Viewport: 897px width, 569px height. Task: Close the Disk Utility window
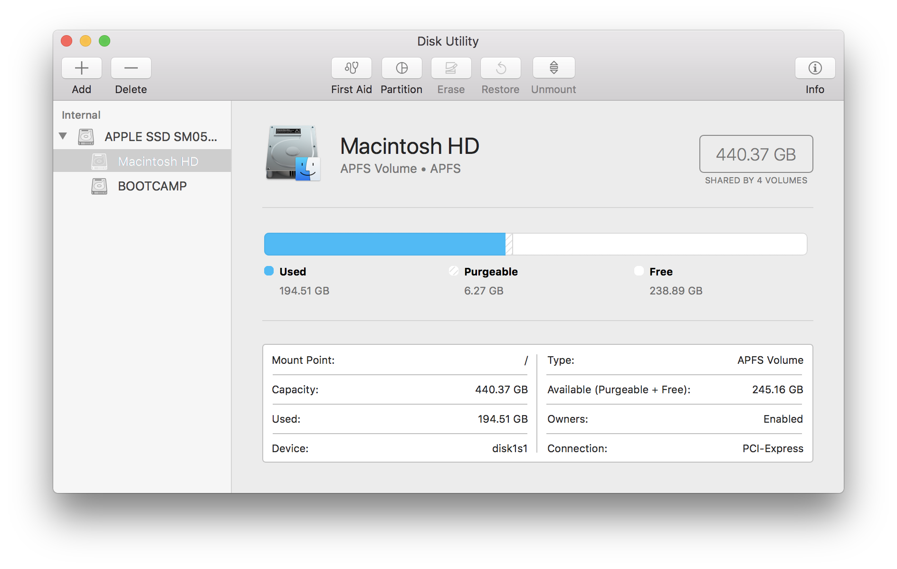(x=67, y=41)
